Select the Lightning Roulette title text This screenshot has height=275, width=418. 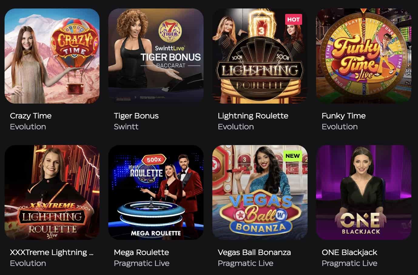click(253, 116)
